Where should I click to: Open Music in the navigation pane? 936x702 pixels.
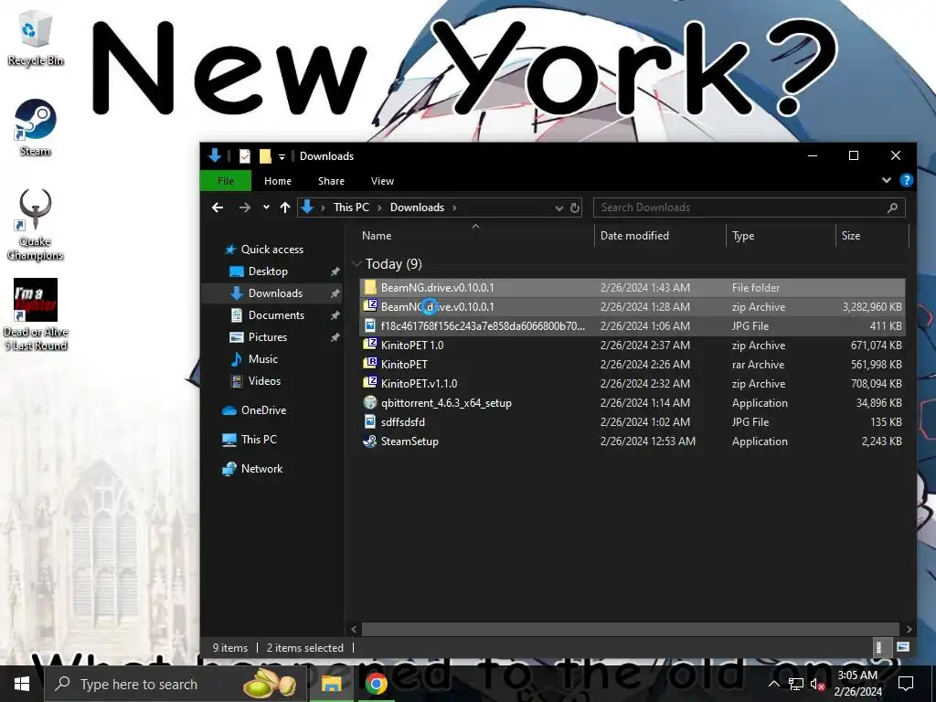262,359
